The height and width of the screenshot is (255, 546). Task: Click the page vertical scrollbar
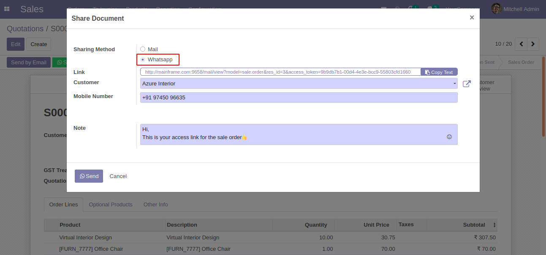[x=544, y=96]
